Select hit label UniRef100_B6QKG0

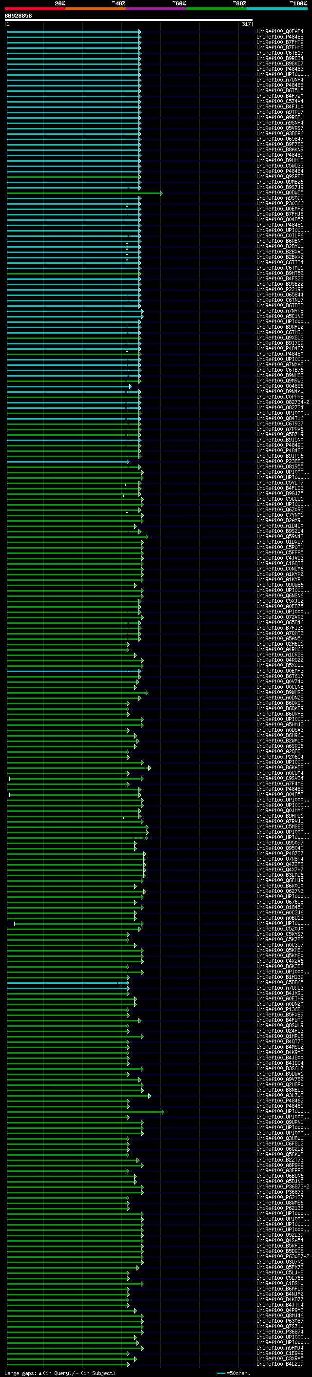(280, 703)
